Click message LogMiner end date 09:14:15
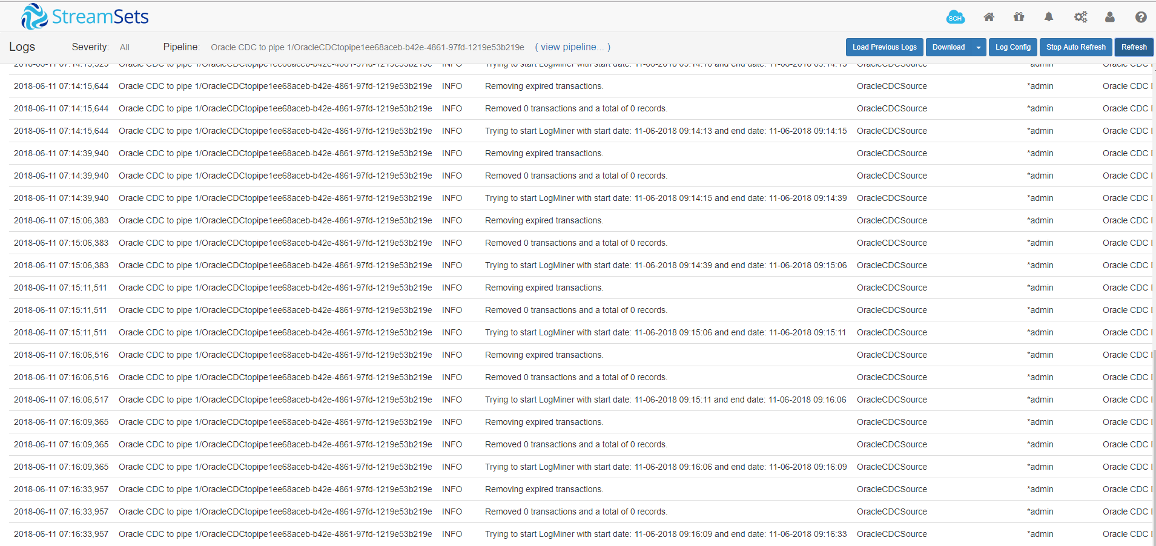This screenshot has height=546, width=1156. 666,131
